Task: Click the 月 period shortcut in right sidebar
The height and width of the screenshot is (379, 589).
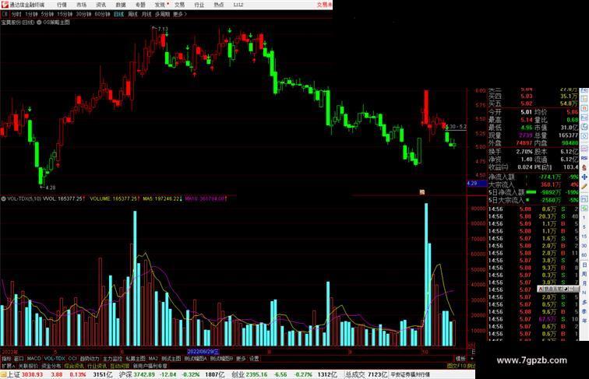Action: pyautogui.click(x=584, y=284)
